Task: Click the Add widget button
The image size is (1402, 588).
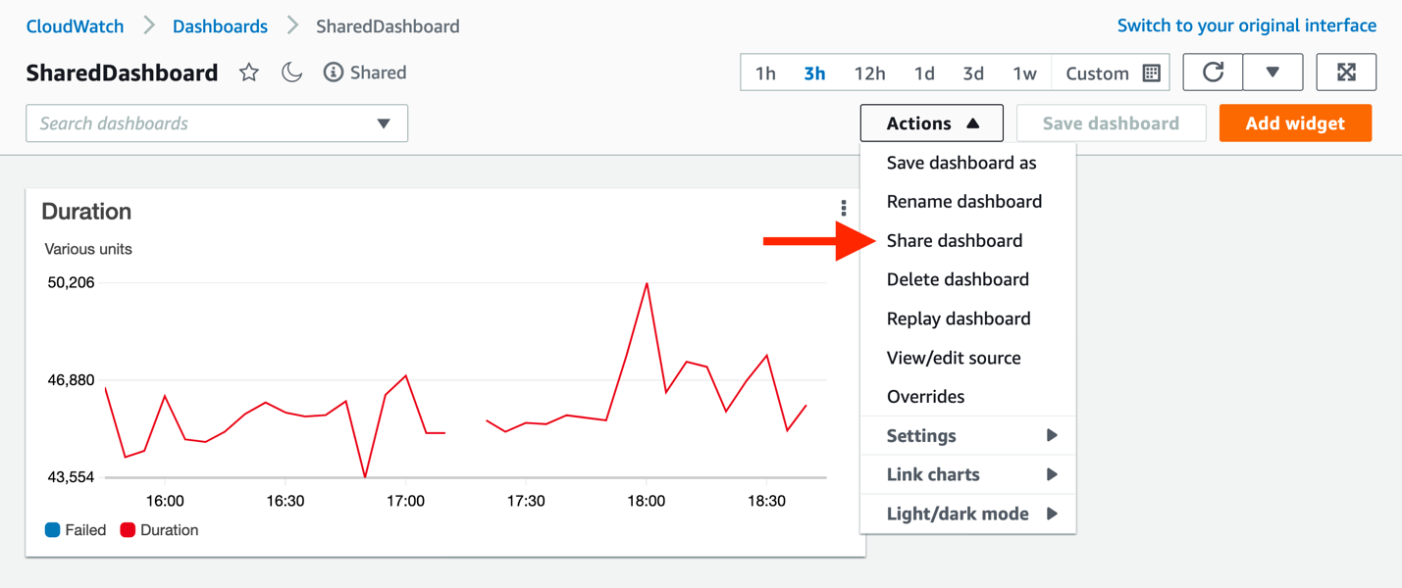Action: (1295, 122)
